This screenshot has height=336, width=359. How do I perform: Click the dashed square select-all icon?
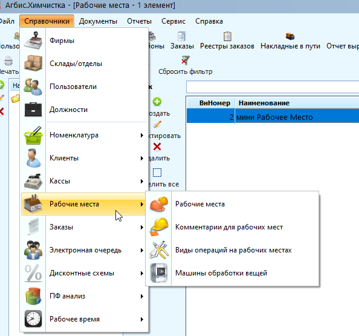coord(157,173)
